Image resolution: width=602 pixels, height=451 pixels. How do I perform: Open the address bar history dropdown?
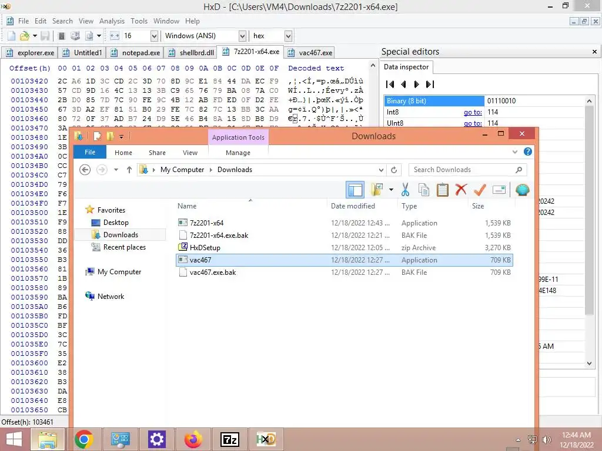pyautogui.click(x=381, y=170)
